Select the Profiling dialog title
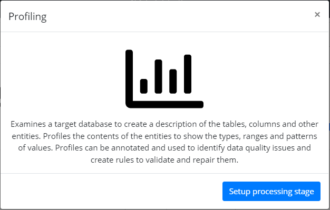The width and height of the screenshot is (330, 210). (27, 17)
